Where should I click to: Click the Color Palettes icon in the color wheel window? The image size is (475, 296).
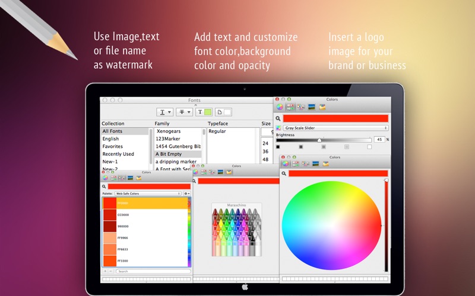(305, 164)
